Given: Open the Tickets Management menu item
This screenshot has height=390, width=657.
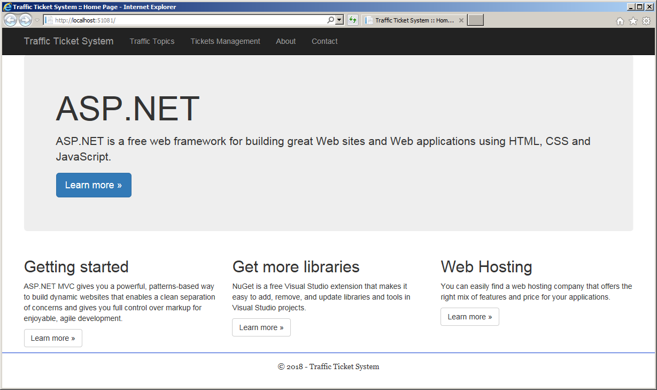Looking at the screenshot, I should (x=225, y=41).
